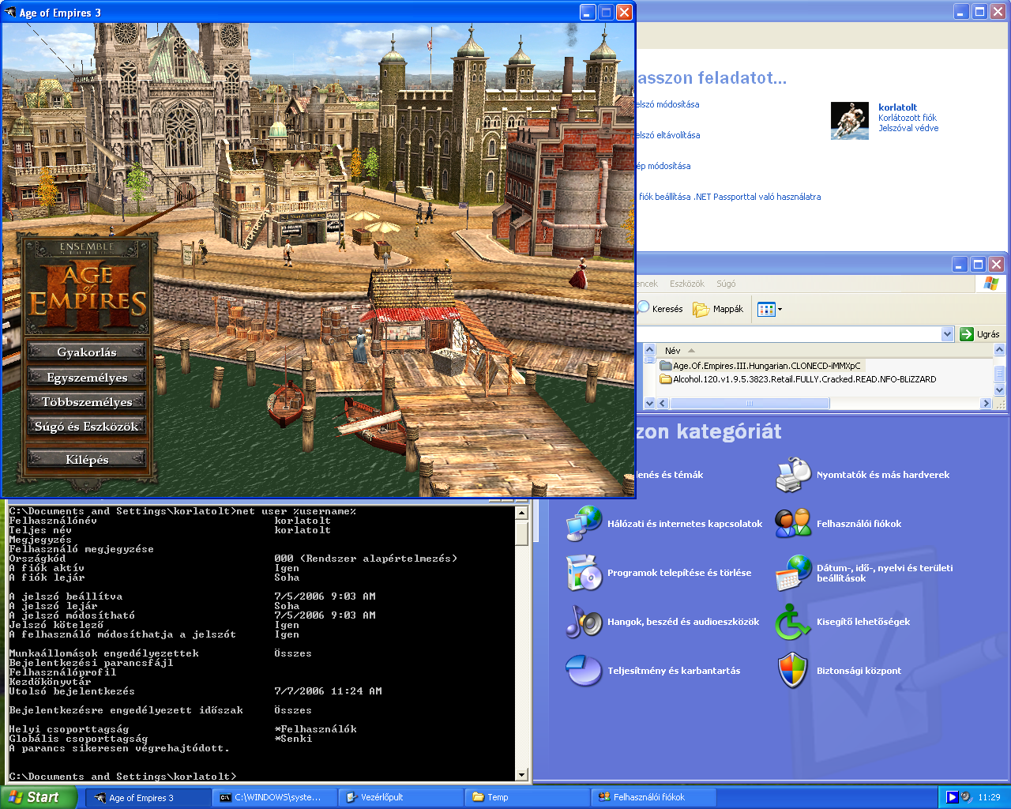The width and height of the screenshot is (1011, 809).
Task: Click the Teljesítmény és karbantartás label
Action: tap(674, 671)
